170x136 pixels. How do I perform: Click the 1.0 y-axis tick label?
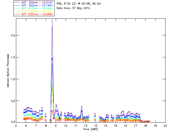[x=13, y=79]
